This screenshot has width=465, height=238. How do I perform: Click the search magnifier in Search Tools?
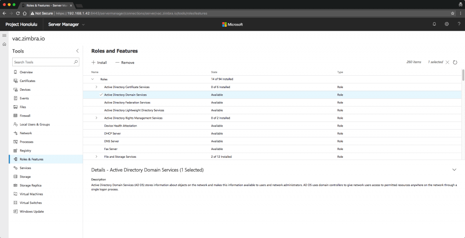(x=76, y=62)
